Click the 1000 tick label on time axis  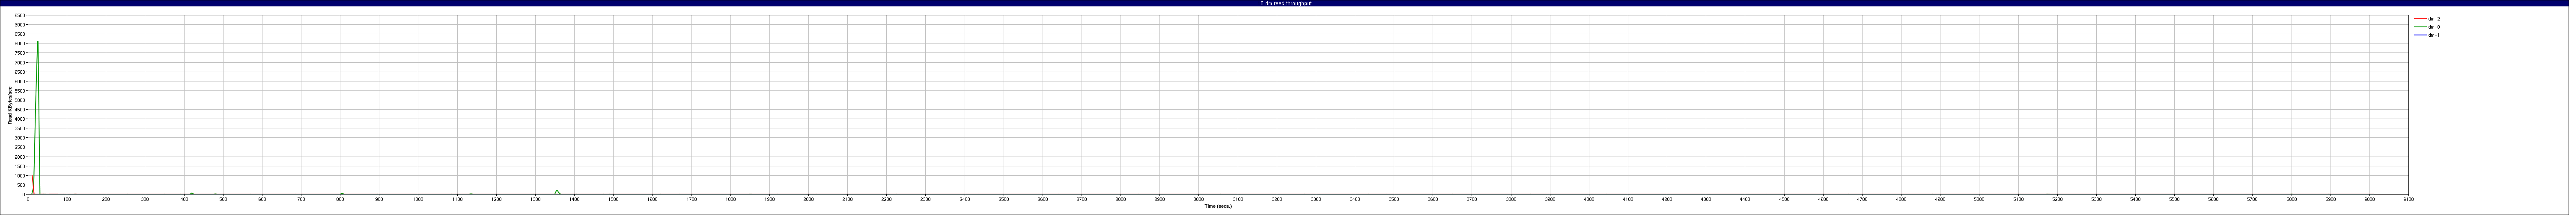tap(418, 199)
